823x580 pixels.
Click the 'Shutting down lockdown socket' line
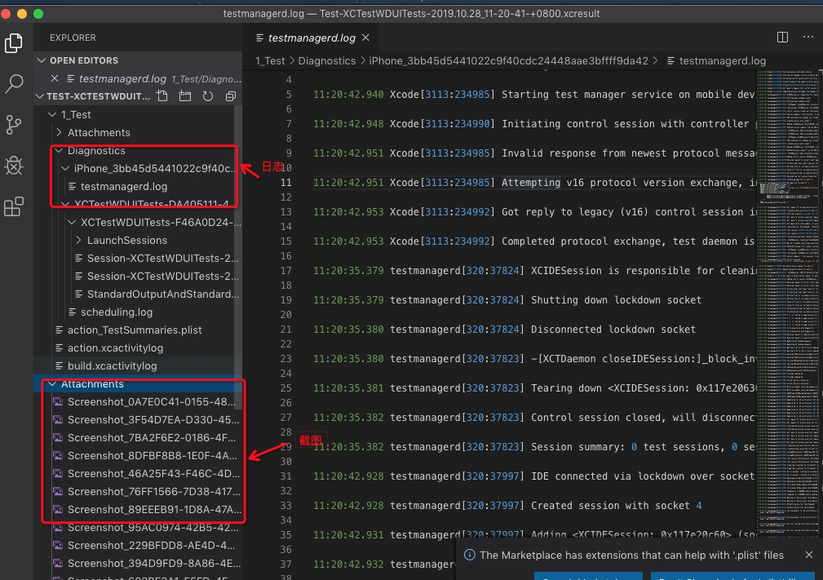[616, 300]
